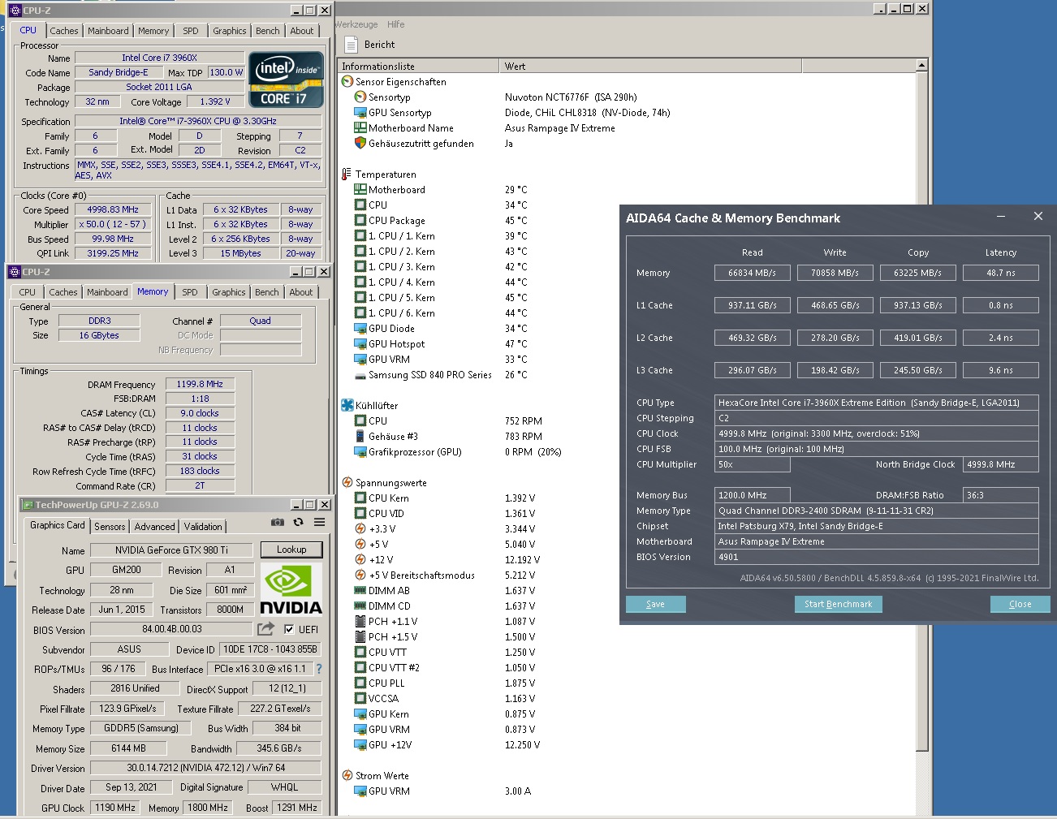Click the question mark beside Bus Interface
Viewport: 1057px width, 819px height.
pos(319,669)
